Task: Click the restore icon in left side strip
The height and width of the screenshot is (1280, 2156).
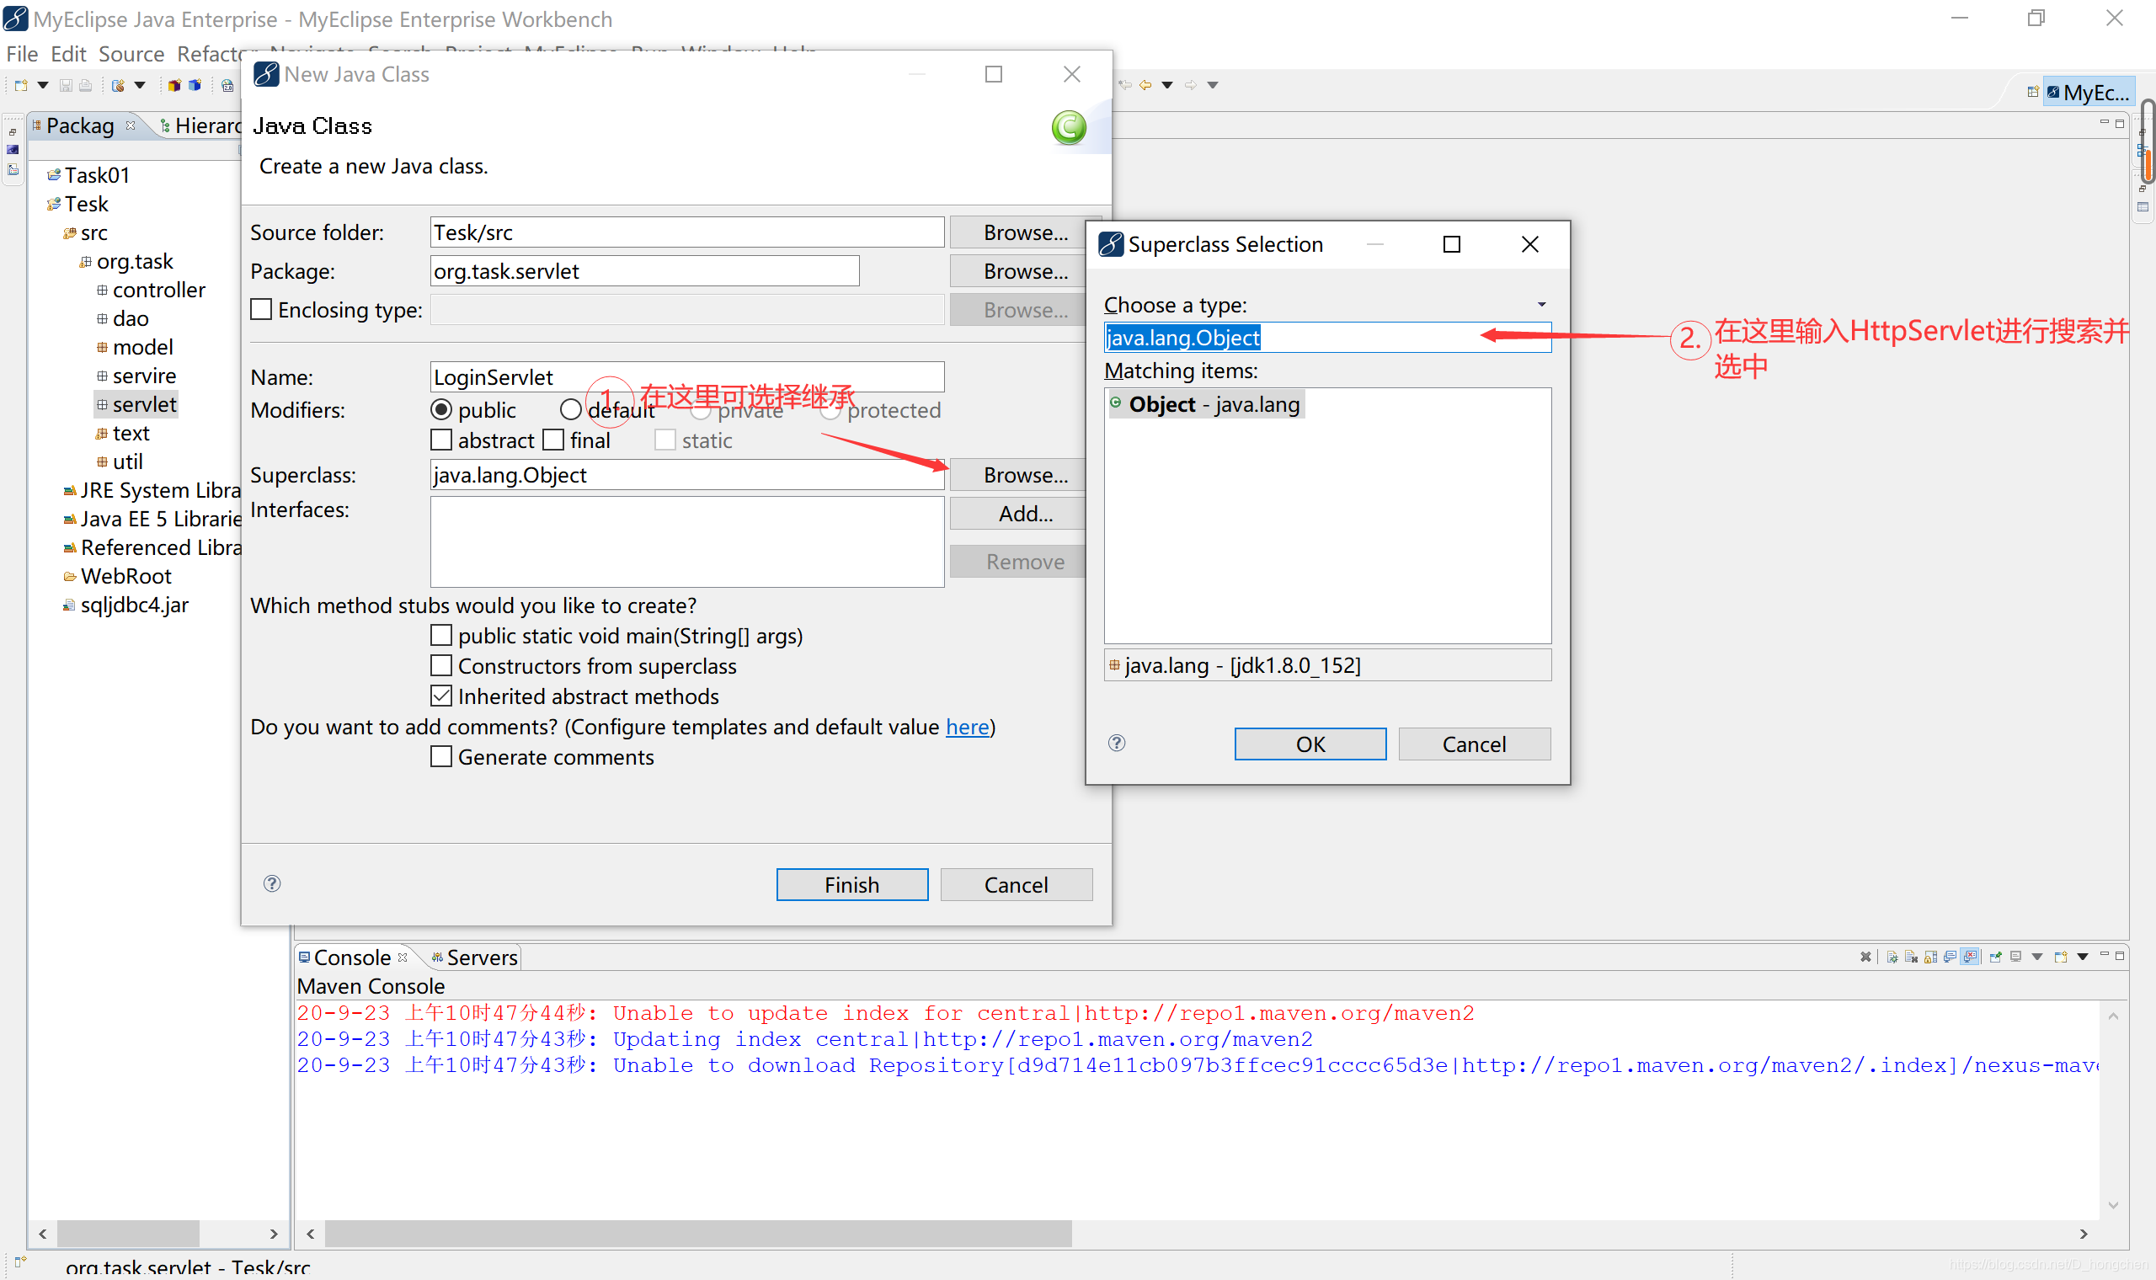Action: pyautogui.click(x=13, y=132)
